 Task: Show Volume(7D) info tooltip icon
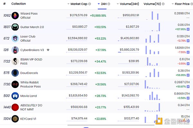point(163,4)
